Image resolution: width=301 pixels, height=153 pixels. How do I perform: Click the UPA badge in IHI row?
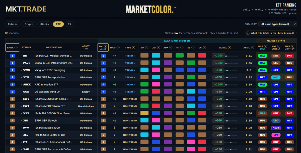pos(262,56)
